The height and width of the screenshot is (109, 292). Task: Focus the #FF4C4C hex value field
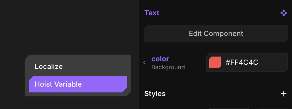pyautogui.click(x=247, y=62)
